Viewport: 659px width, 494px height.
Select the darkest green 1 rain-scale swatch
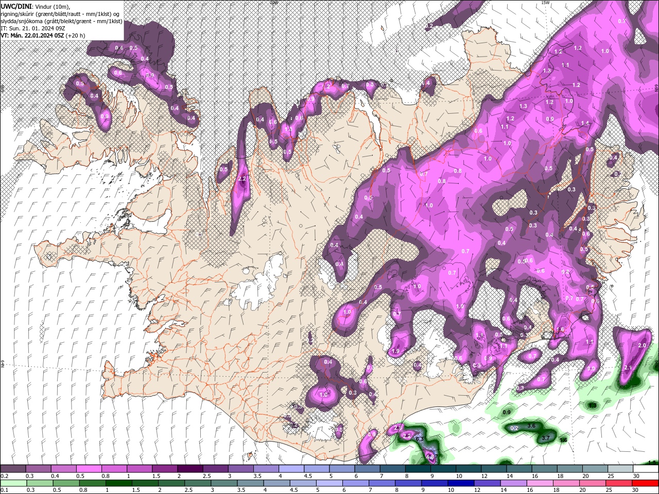[119, 483]
